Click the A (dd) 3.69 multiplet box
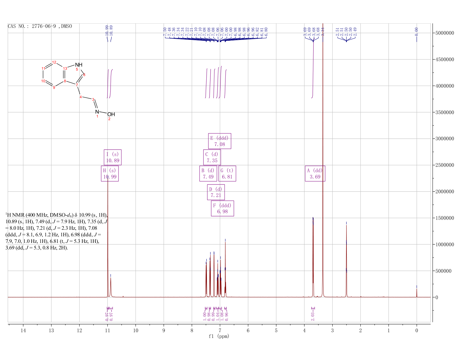Screen dimensions: 469x363 (315, 173)
